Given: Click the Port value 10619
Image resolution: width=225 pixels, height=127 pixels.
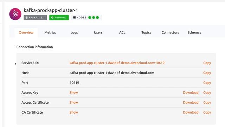Looking at the screenshot, I should coord(74,83).
